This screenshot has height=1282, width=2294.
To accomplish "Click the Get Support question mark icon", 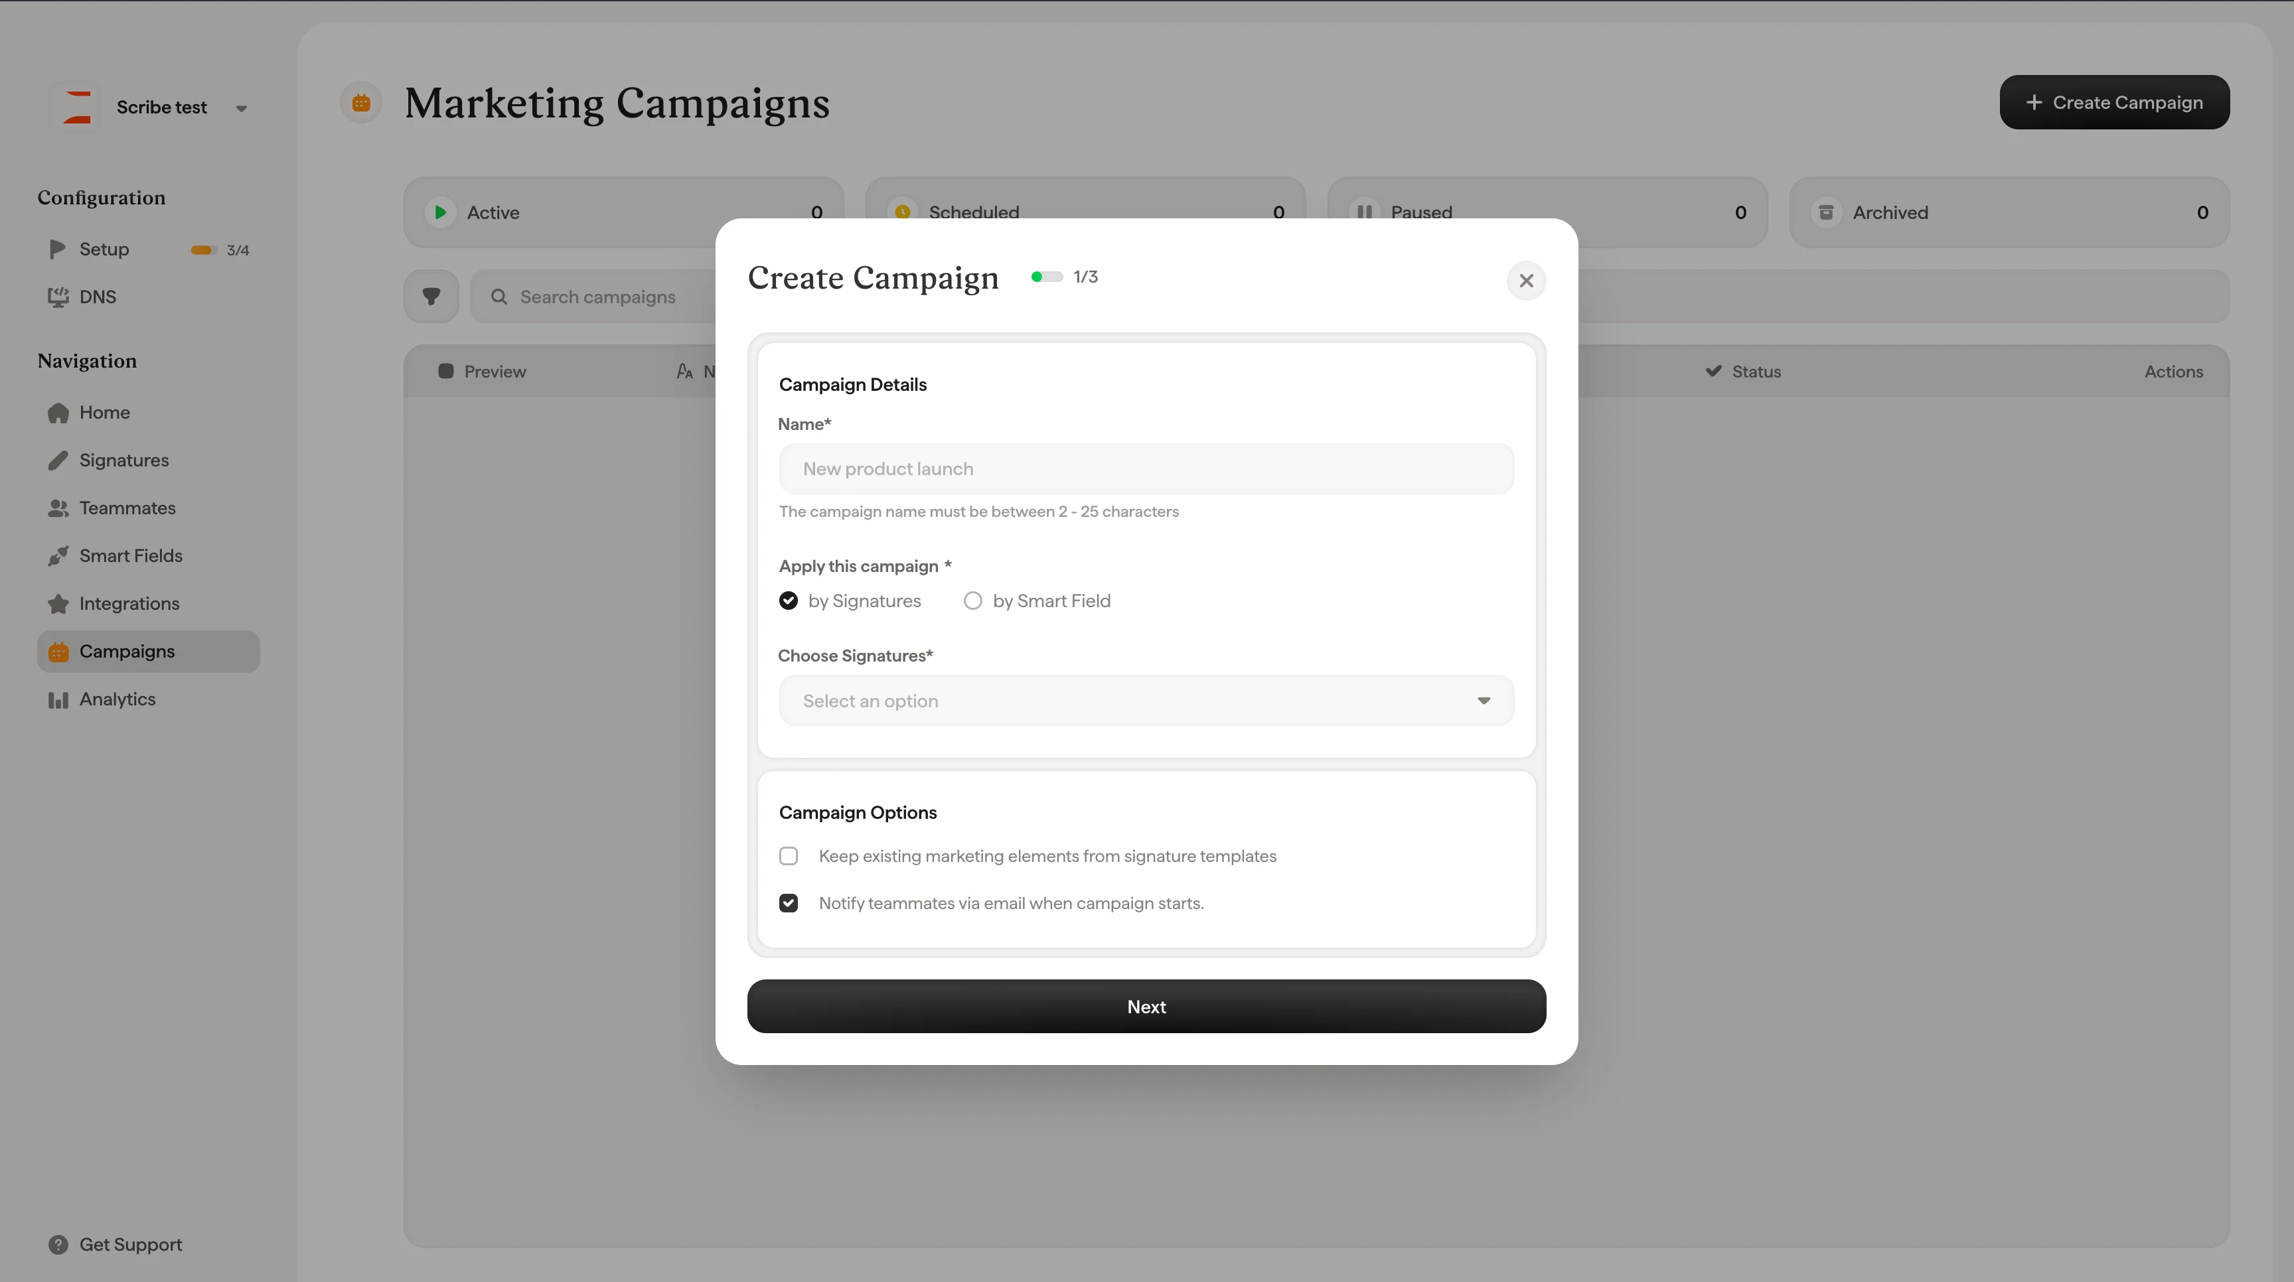I will click(58, 1245).
